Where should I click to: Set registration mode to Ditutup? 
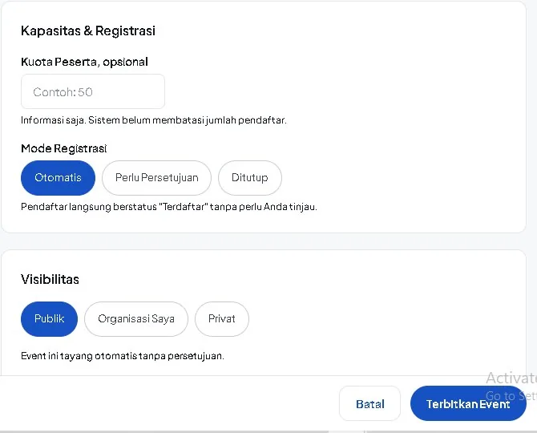click(x=249, y=178)
